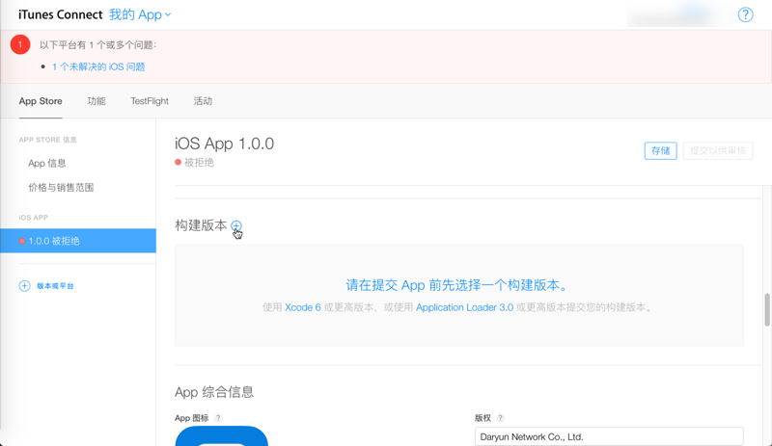Click the iOS App 1.0.0 heading
772x446 pixels.
point(225,144)
